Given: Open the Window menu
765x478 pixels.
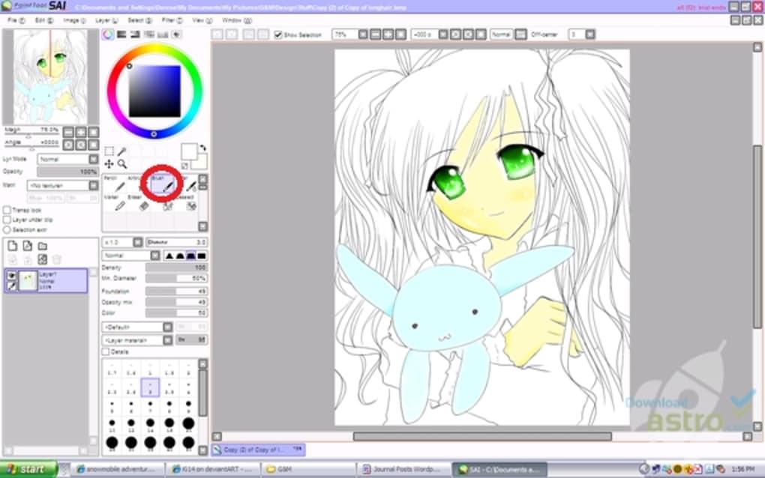Looking at the screenshot, I should coord(237,20).
